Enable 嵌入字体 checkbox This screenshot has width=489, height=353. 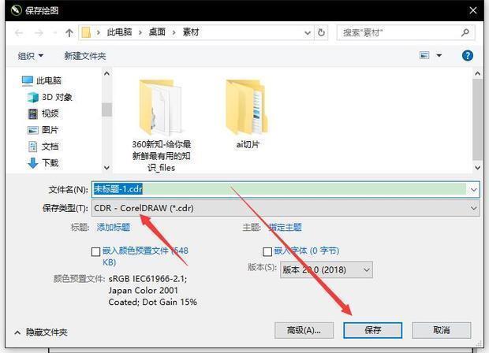[x=267, y=251]
